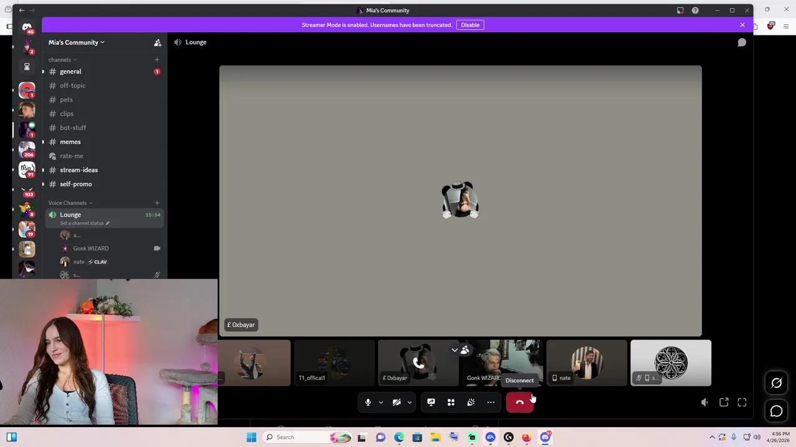796x447 pixels.
Task: Start an activity
Action: (451, 402)
